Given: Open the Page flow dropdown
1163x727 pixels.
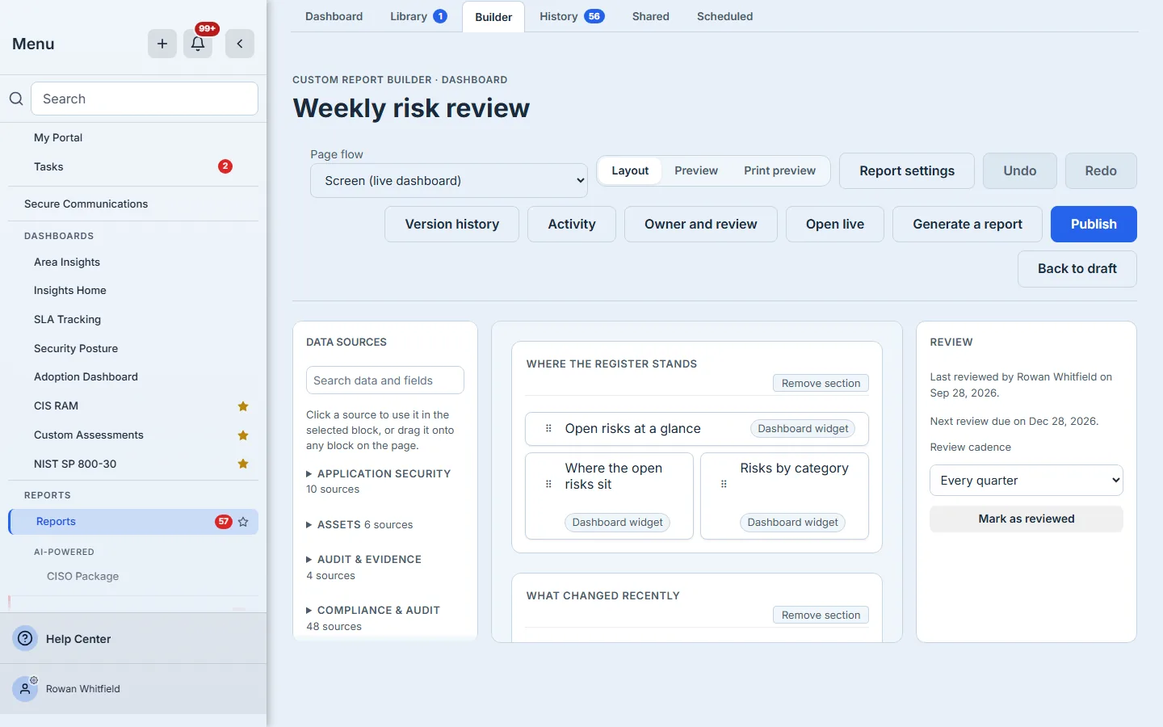Looking at the screenshot, I should point(449,181).
